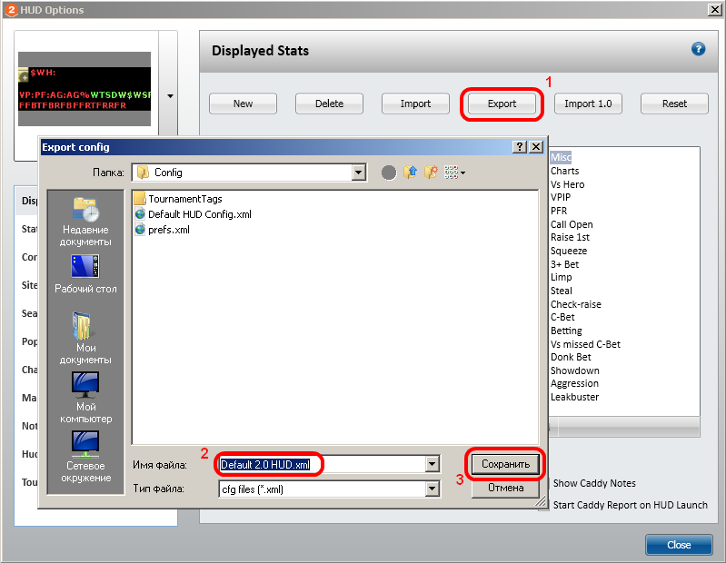Select the Raise 1st stat category
Image resolution: width=726 pixels, height=563 pixels.
pyautogui.click(x=570, y=237)
